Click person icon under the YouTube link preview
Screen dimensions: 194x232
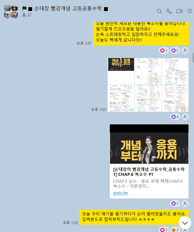(185, 204)
